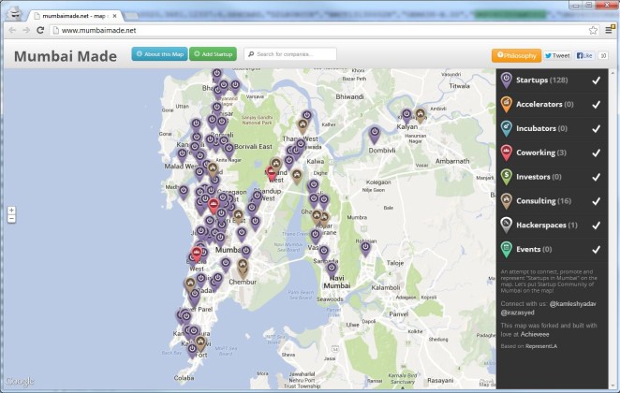Viewport: 620px width, 393px height.
Task: Click the Add Startup button
Action: pos(214,54)
